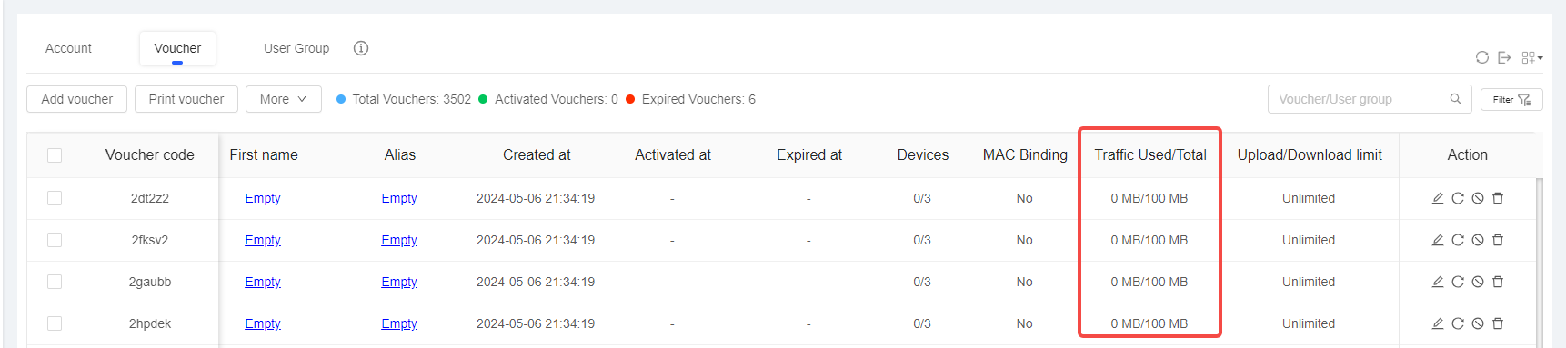Reset voucher 2fksv2 using circular arrow icon
The height and width of the screenshot is (348, 1566).
(1458, 240)
